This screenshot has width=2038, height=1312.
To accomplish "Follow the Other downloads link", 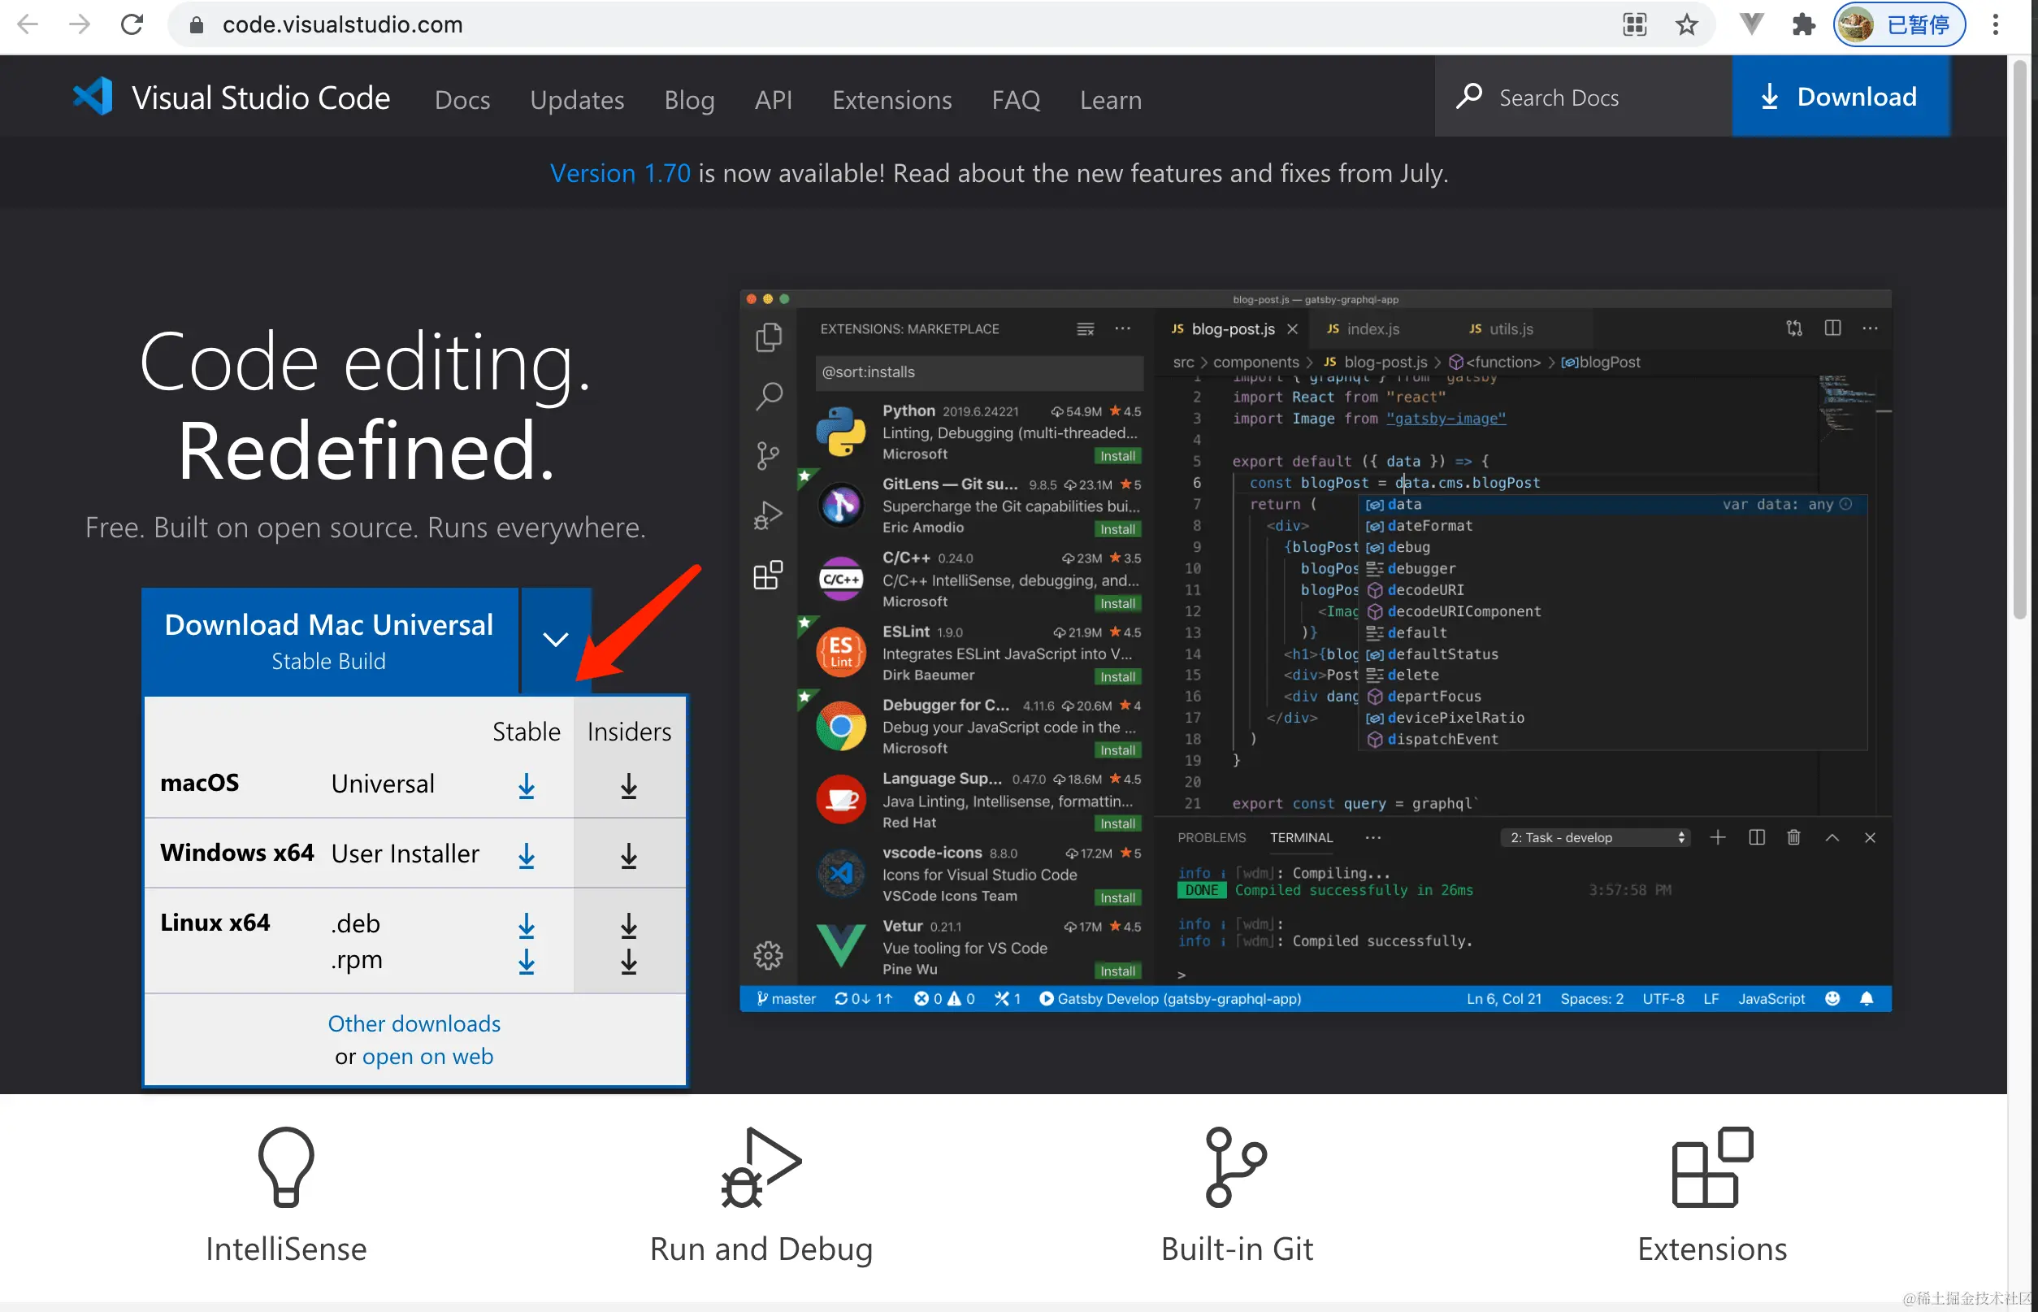I will tap(414, 1023).
